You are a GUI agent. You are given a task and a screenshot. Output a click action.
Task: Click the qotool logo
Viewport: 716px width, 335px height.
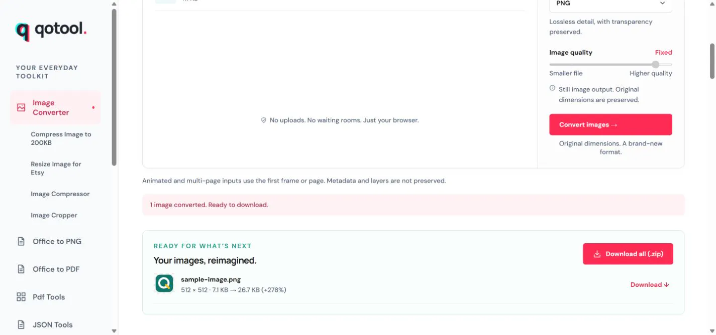[51, 31]
